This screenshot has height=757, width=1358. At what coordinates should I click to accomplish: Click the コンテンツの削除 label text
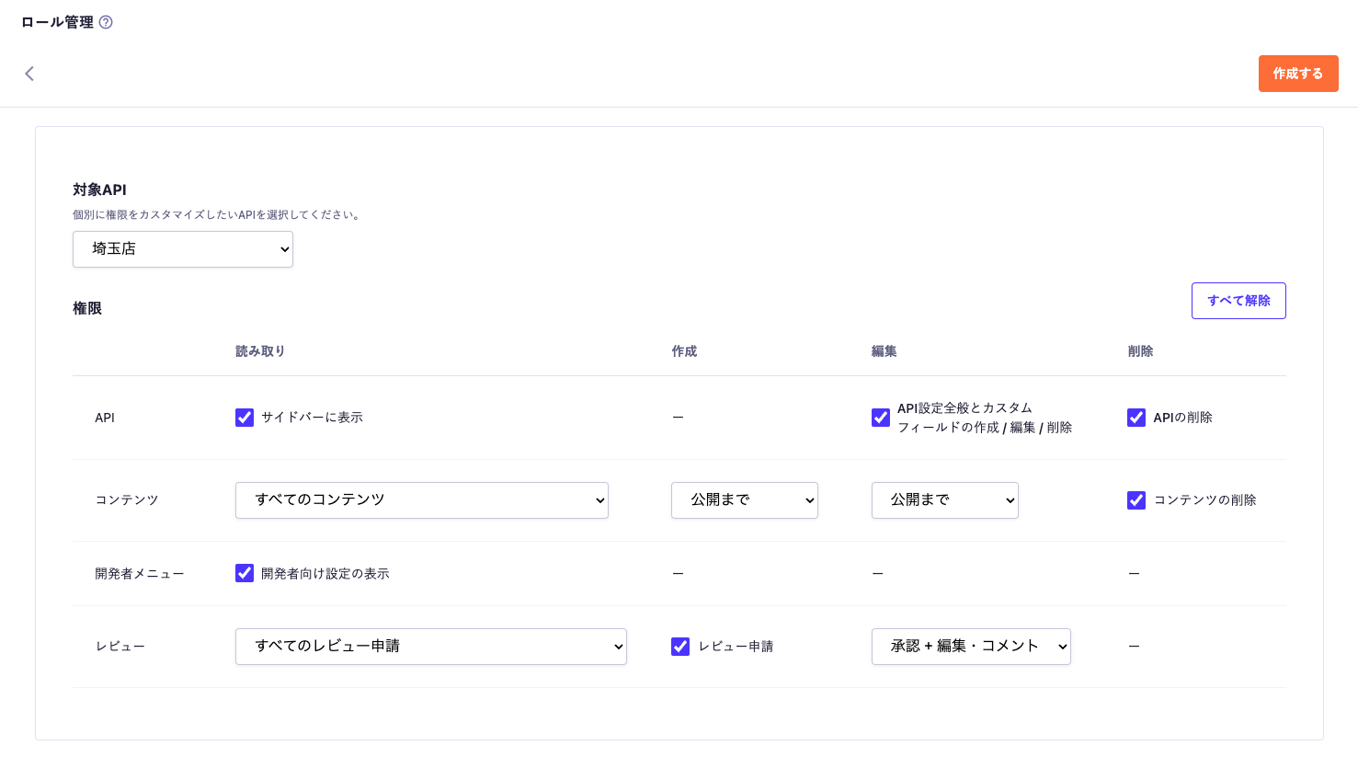1204,500
